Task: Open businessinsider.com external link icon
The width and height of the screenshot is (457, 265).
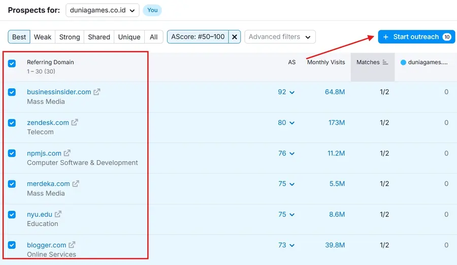Action: point(97,92)
